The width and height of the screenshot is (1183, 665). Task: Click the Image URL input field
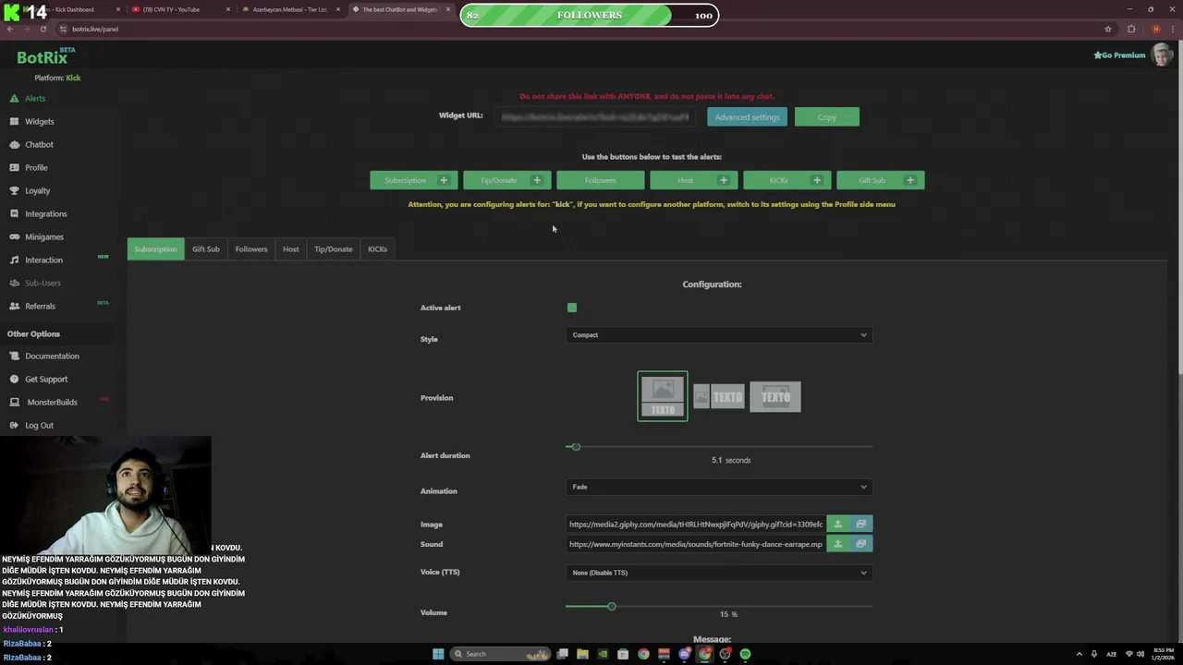696,524
